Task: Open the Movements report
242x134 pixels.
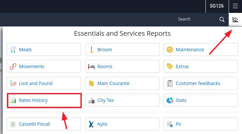Action: (x=44, y=67)
